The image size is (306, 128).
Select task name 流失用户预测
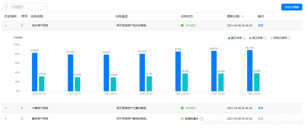(x=40, y=25)
